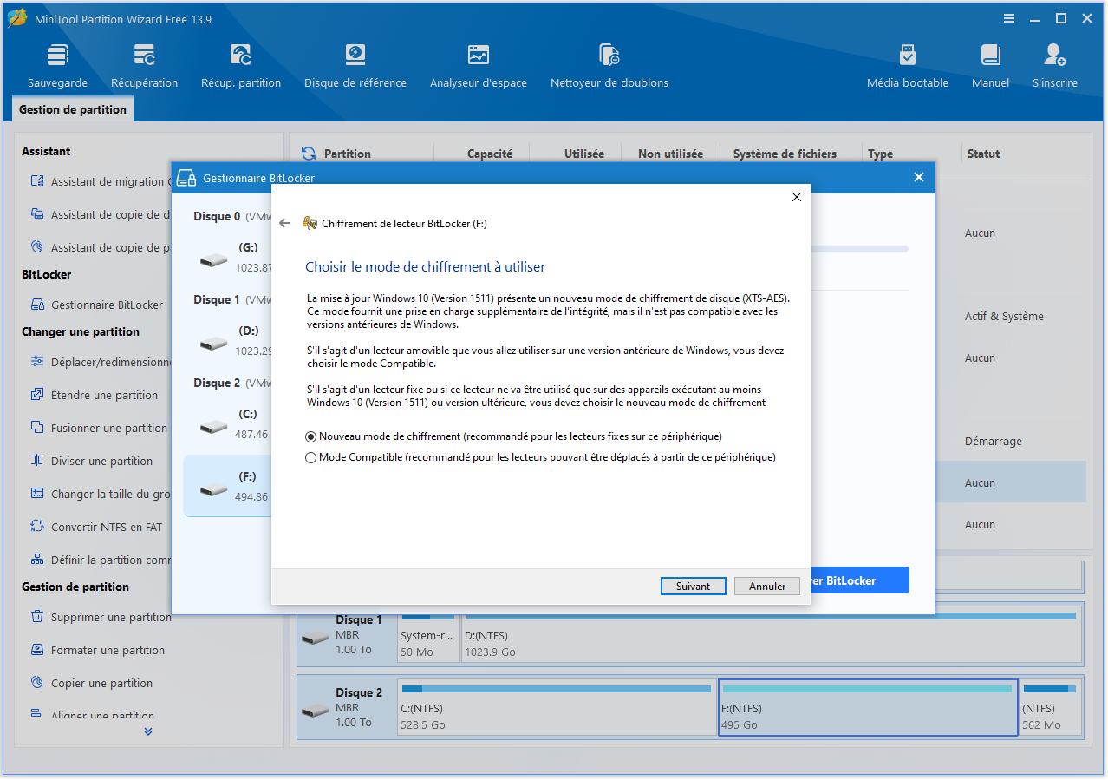The image size is (1108, 780).
Task: Expand sidebar with double chevron down
Action: 148,731
